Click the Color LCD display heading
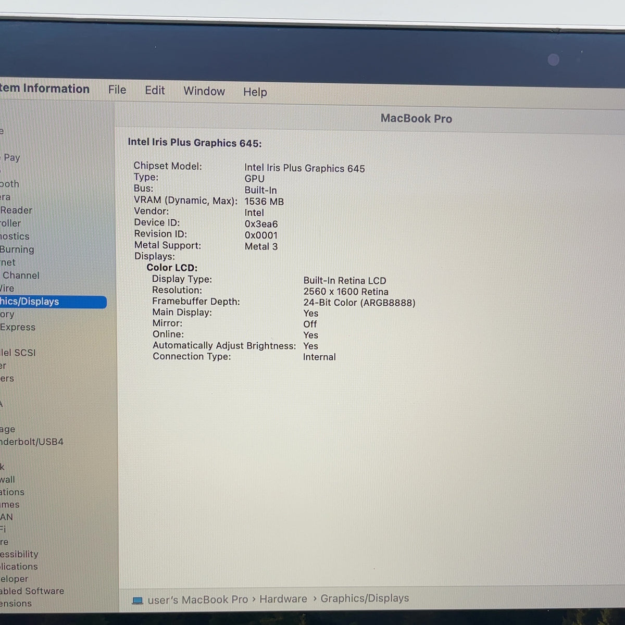The height and width of the screenshot is (625, 625). tap(172, 268)
